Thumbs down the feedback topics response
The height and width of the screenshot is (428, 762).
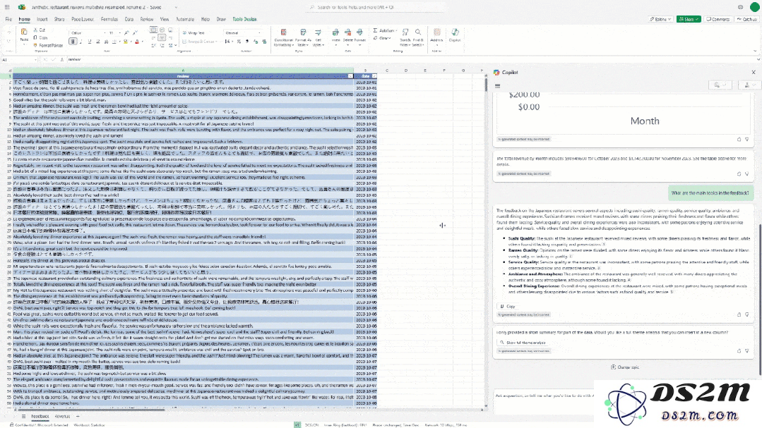tap(747, 314)
